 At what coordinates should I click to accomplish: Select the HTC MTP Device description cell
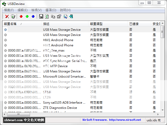tap(55, 66)
